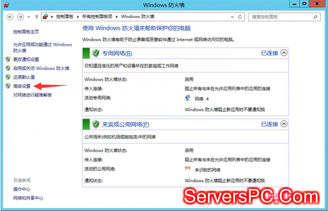Click in the 搜索控制面板 search field
328x211 pixels.
[280, 17]
